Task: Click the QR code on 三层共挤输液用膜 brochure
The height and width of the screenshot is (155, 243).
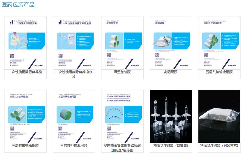Action: 12,128
